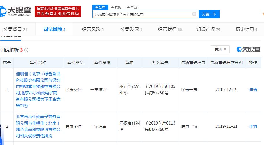Open the 经营状况 tab
This screenshot has height=145, width=264.
point(170,29)
